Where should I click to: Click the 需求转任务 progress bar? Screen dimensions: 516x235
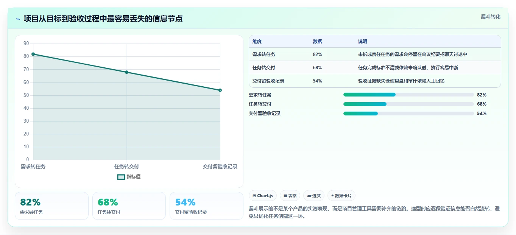point(408,95)
